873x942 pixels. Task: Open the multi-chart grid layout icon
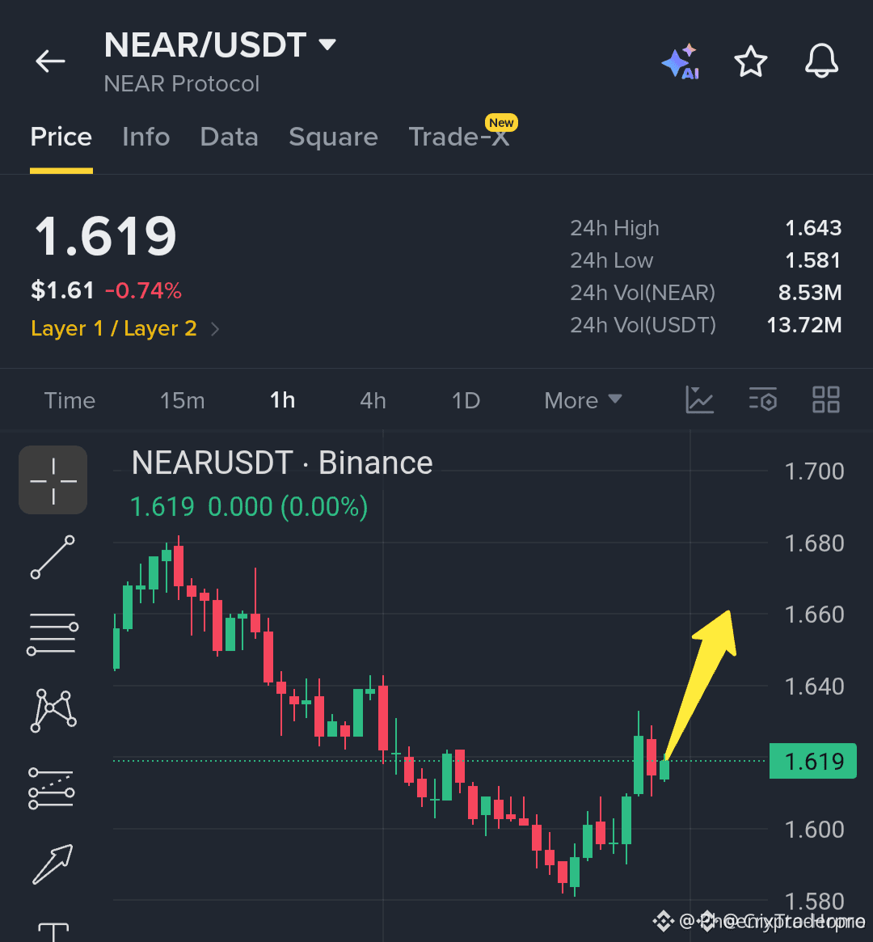(x=825, y=400)
